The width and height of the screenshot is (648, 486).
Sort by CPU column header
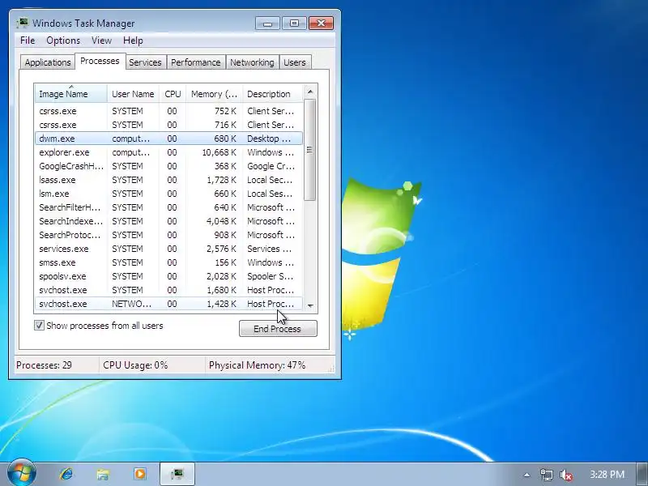pos(173,94)
